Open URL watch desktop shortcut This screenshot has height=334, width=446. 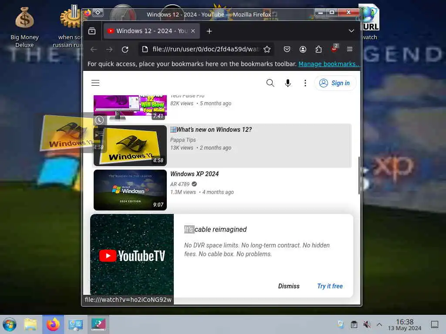(369, 23)
